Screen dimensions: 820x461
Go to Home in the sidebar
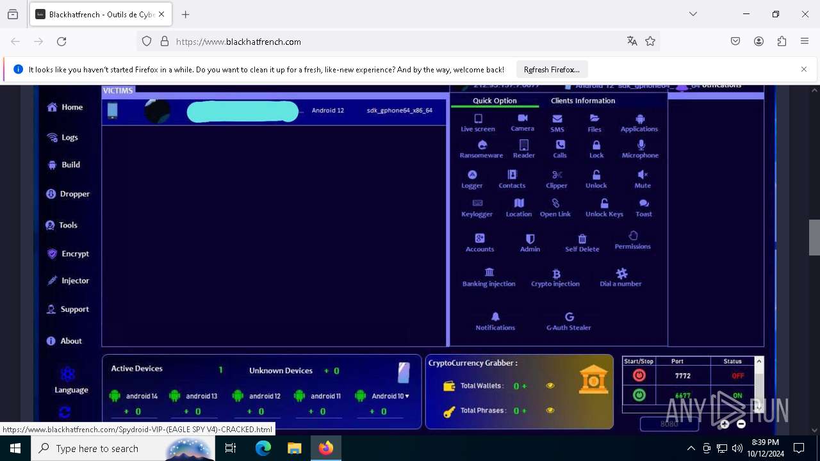point(65,107)
